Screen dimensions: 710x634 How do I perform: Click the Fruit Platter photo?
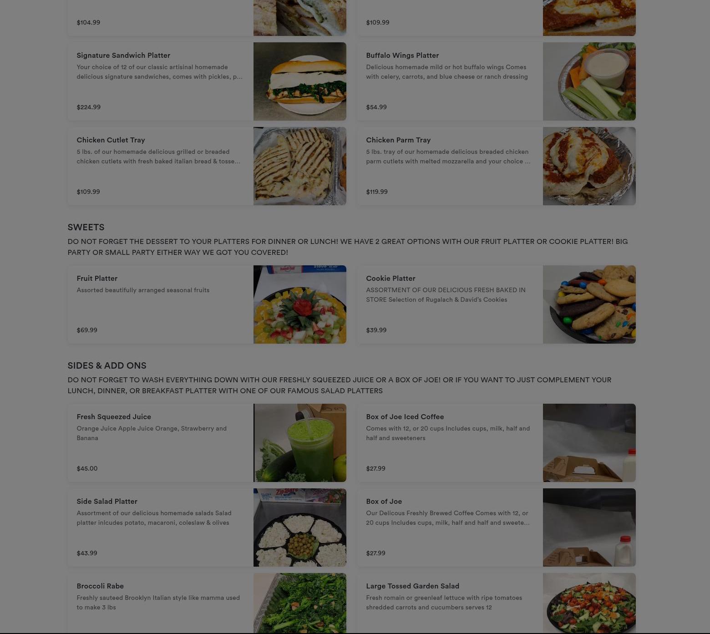pyautogui.click(x=299, y=304)
